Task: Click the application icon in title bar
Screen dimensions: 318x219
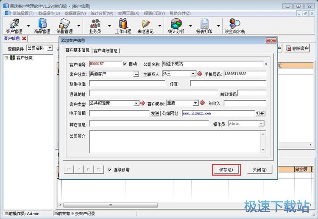Action: pyautogui.click(x=6, y=6)
